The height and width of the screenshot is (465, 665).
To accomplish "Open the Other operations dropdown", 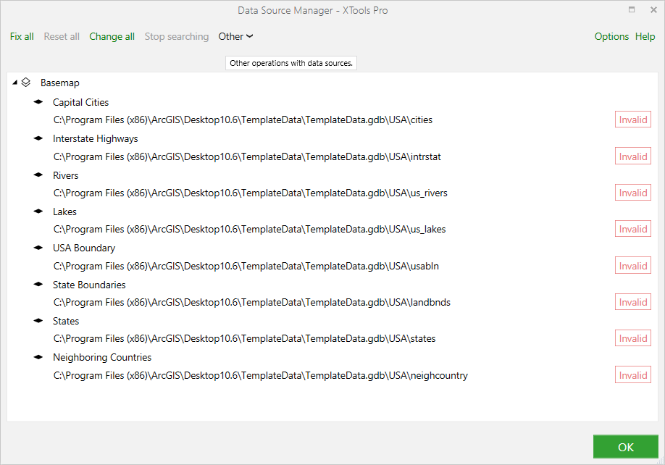I will pos(235,36).
